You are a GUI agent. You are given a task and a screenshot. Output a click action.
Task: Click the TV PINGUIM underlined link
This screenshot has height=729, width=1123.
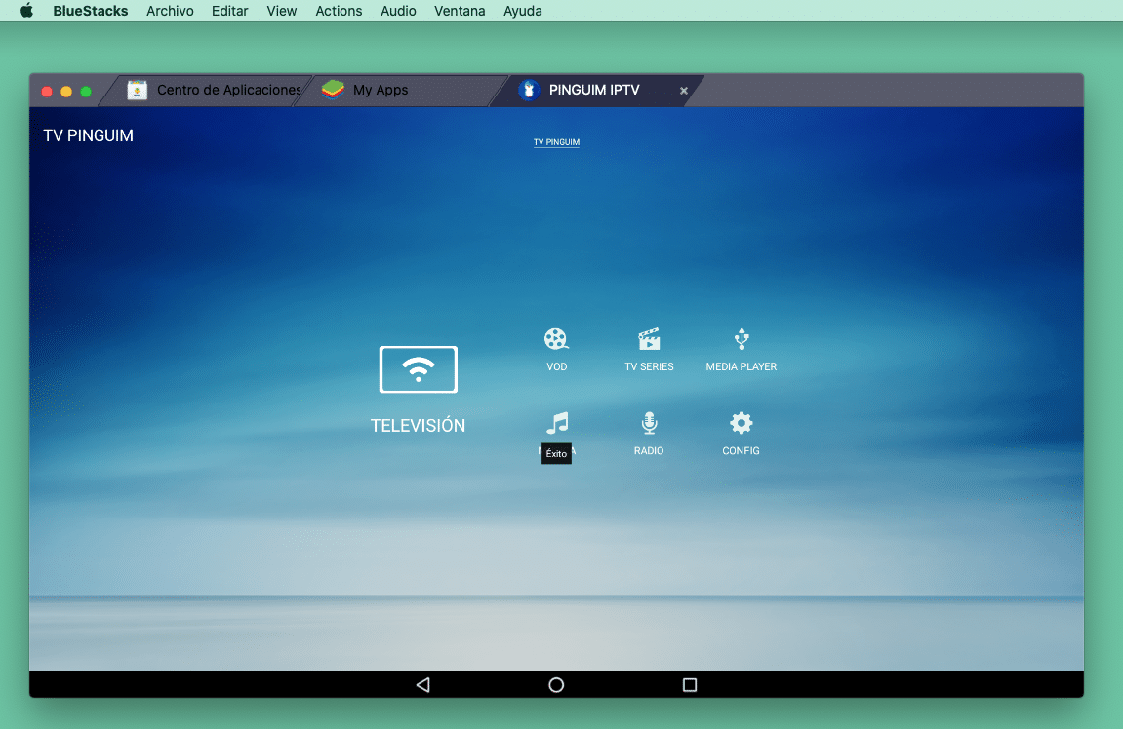556,141
